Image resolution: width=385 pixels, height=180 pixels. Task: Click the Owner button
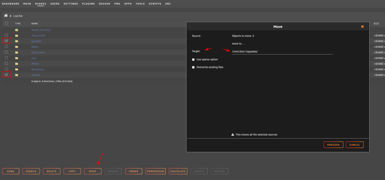(134, 171)
